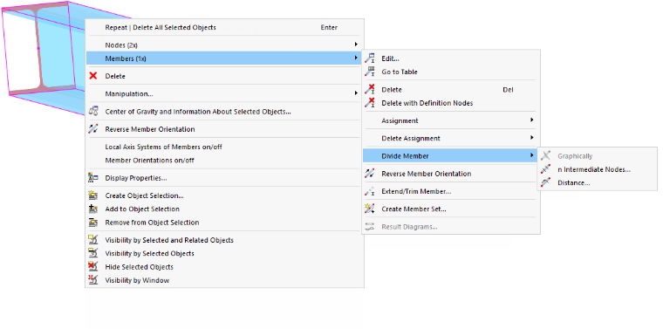This screenshot has height=329, width=663.
Task: Choose Delete with Definition Nodes
Action: click(451, 103)
